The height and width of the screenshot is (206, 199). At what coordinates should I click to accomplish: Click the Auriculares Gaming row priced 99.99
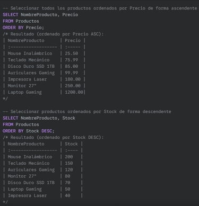pos(44,73)
